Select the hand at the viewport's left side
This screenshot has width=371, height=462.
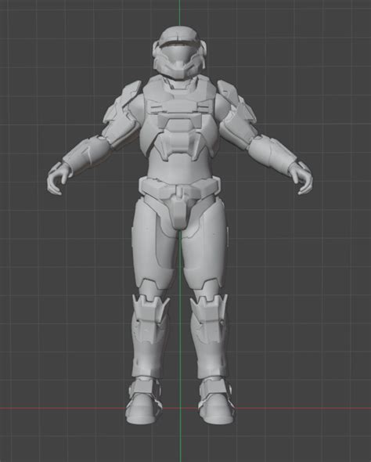click(59, 179)
